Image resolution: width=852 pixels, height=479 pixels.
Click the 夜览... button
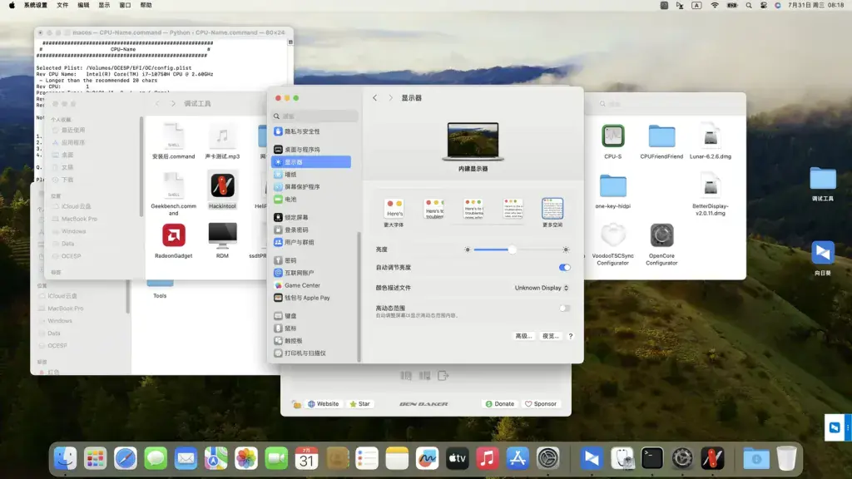click(x=551, y=336)
